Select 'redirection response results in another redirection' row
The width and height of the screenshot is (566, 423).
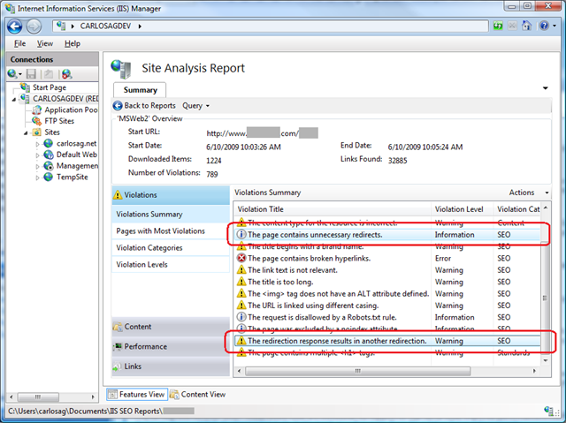(388, 341)
